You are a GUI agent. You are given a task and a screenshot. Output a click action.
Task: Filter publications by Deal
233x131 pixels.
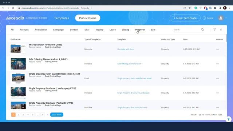coord(87,30)
